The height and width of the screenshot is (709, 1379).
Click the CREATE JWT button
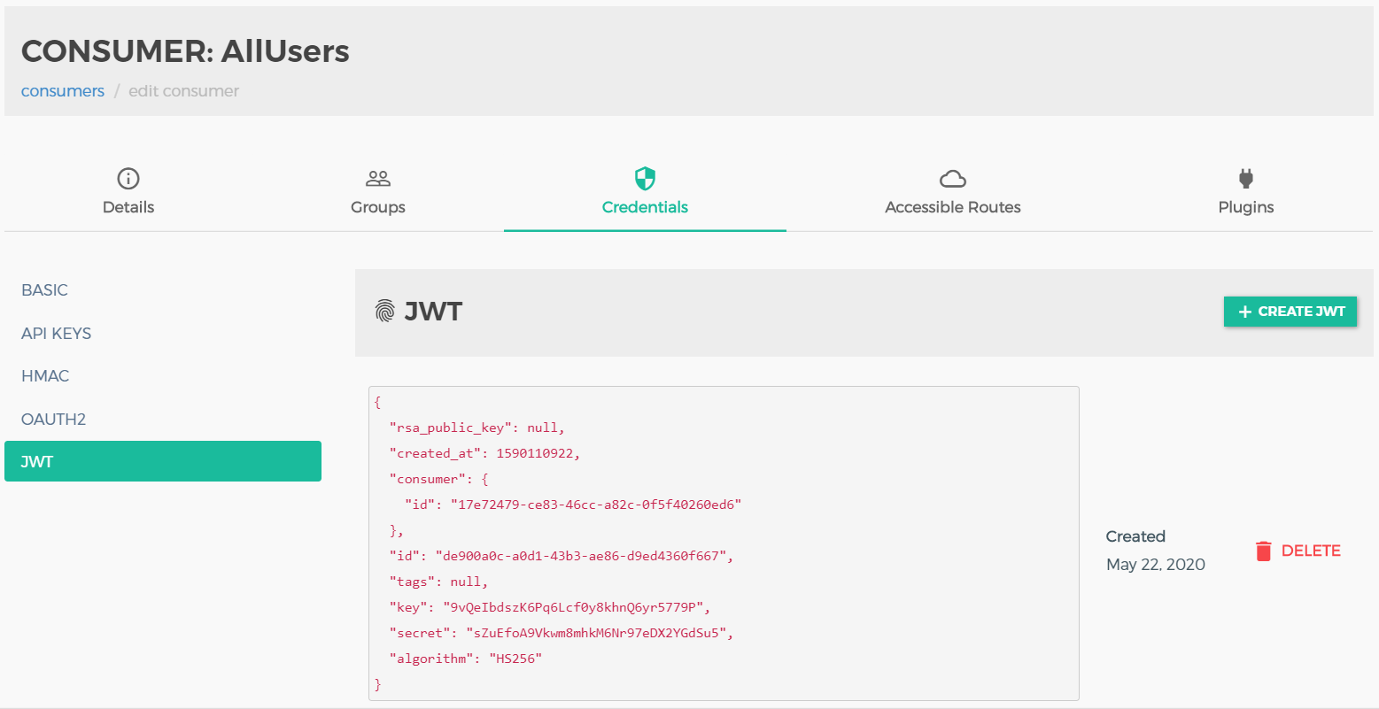[1290, 312]
